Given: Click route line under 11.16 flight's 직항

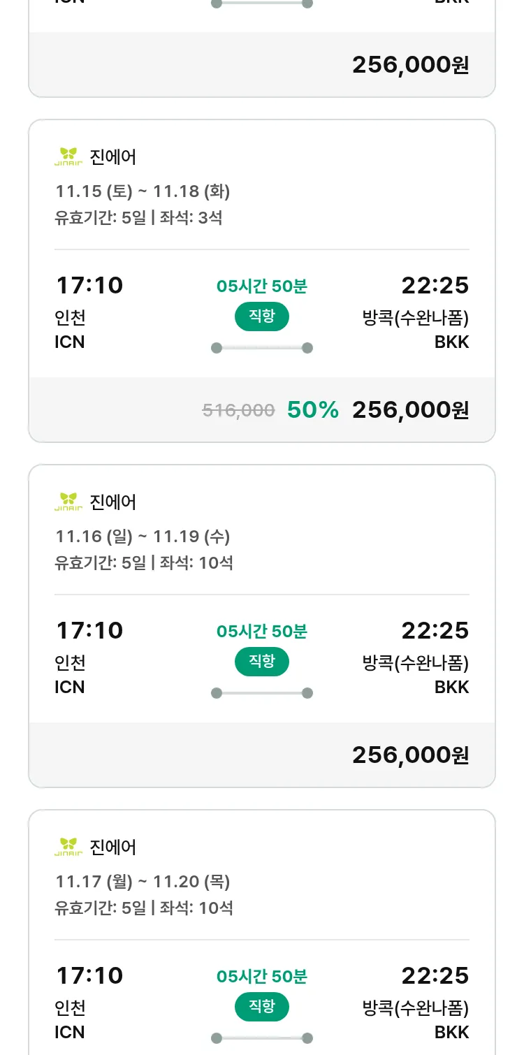Looking at the screenshot, I should coord(261,693).
